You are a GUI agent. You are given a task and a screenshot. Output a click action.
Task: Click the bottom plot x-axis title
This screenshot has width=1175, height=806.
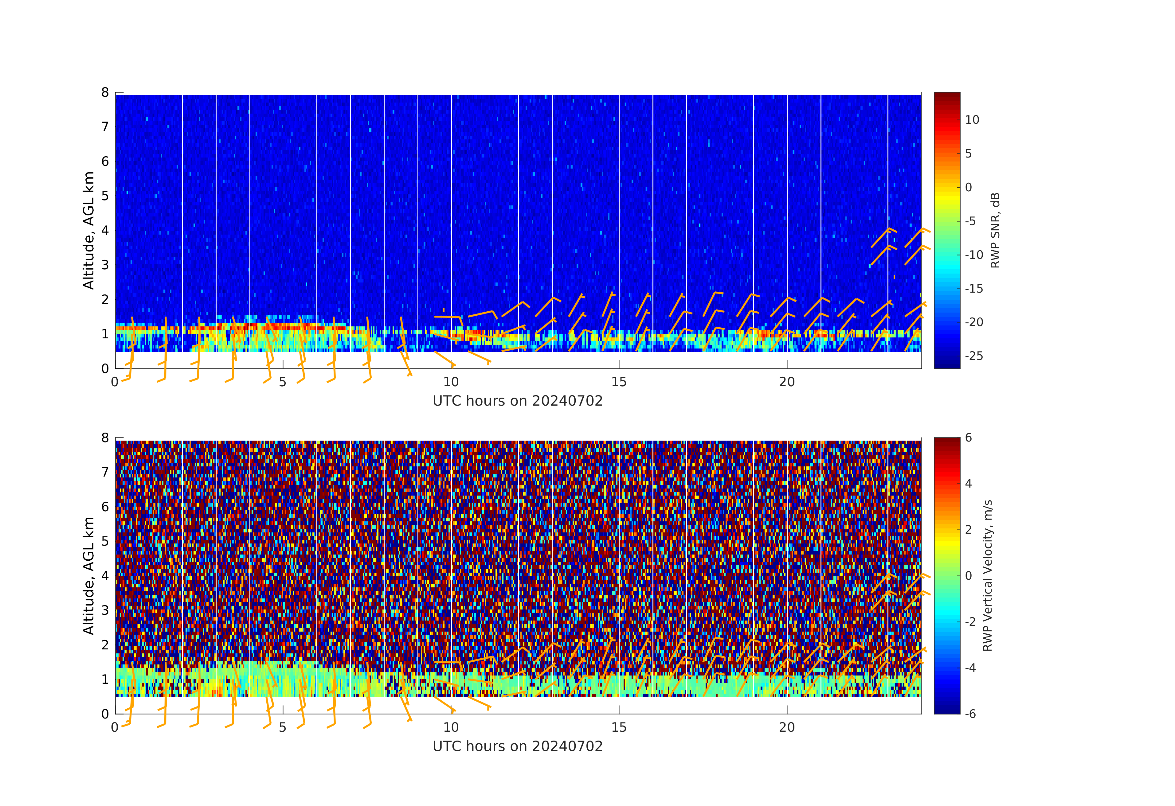point(518,746)
